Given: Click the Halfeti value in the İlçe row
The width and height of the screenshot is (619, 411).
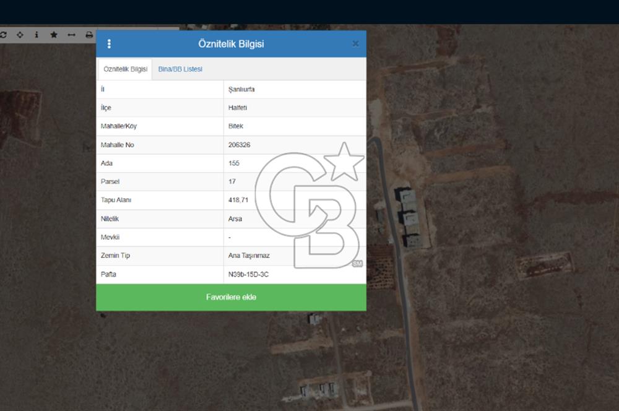Looking at the screenshot, I should coord(238,108).
